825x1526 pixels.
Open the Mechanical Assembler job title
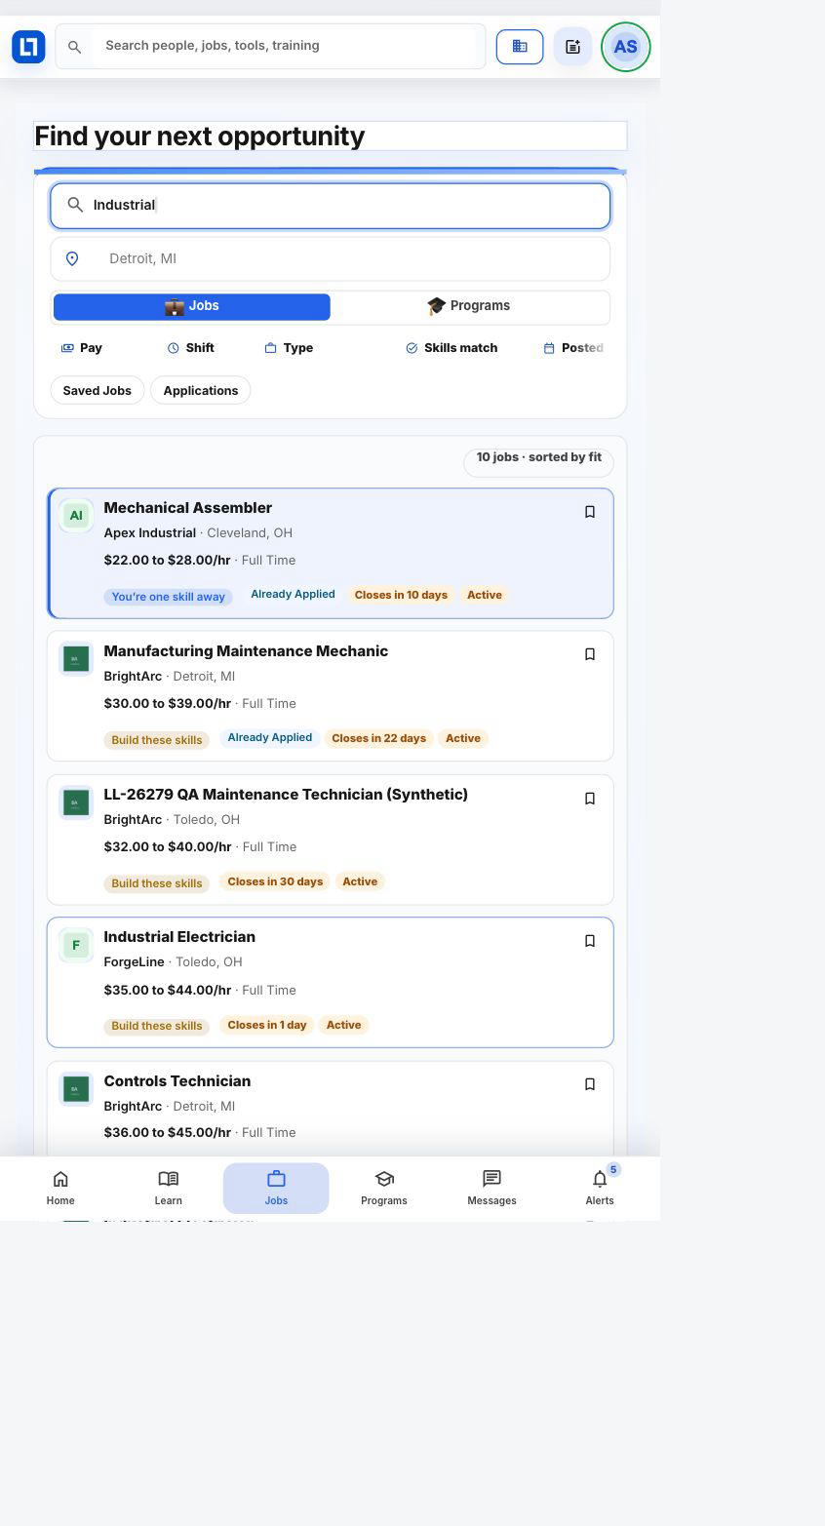pos(188,508)
